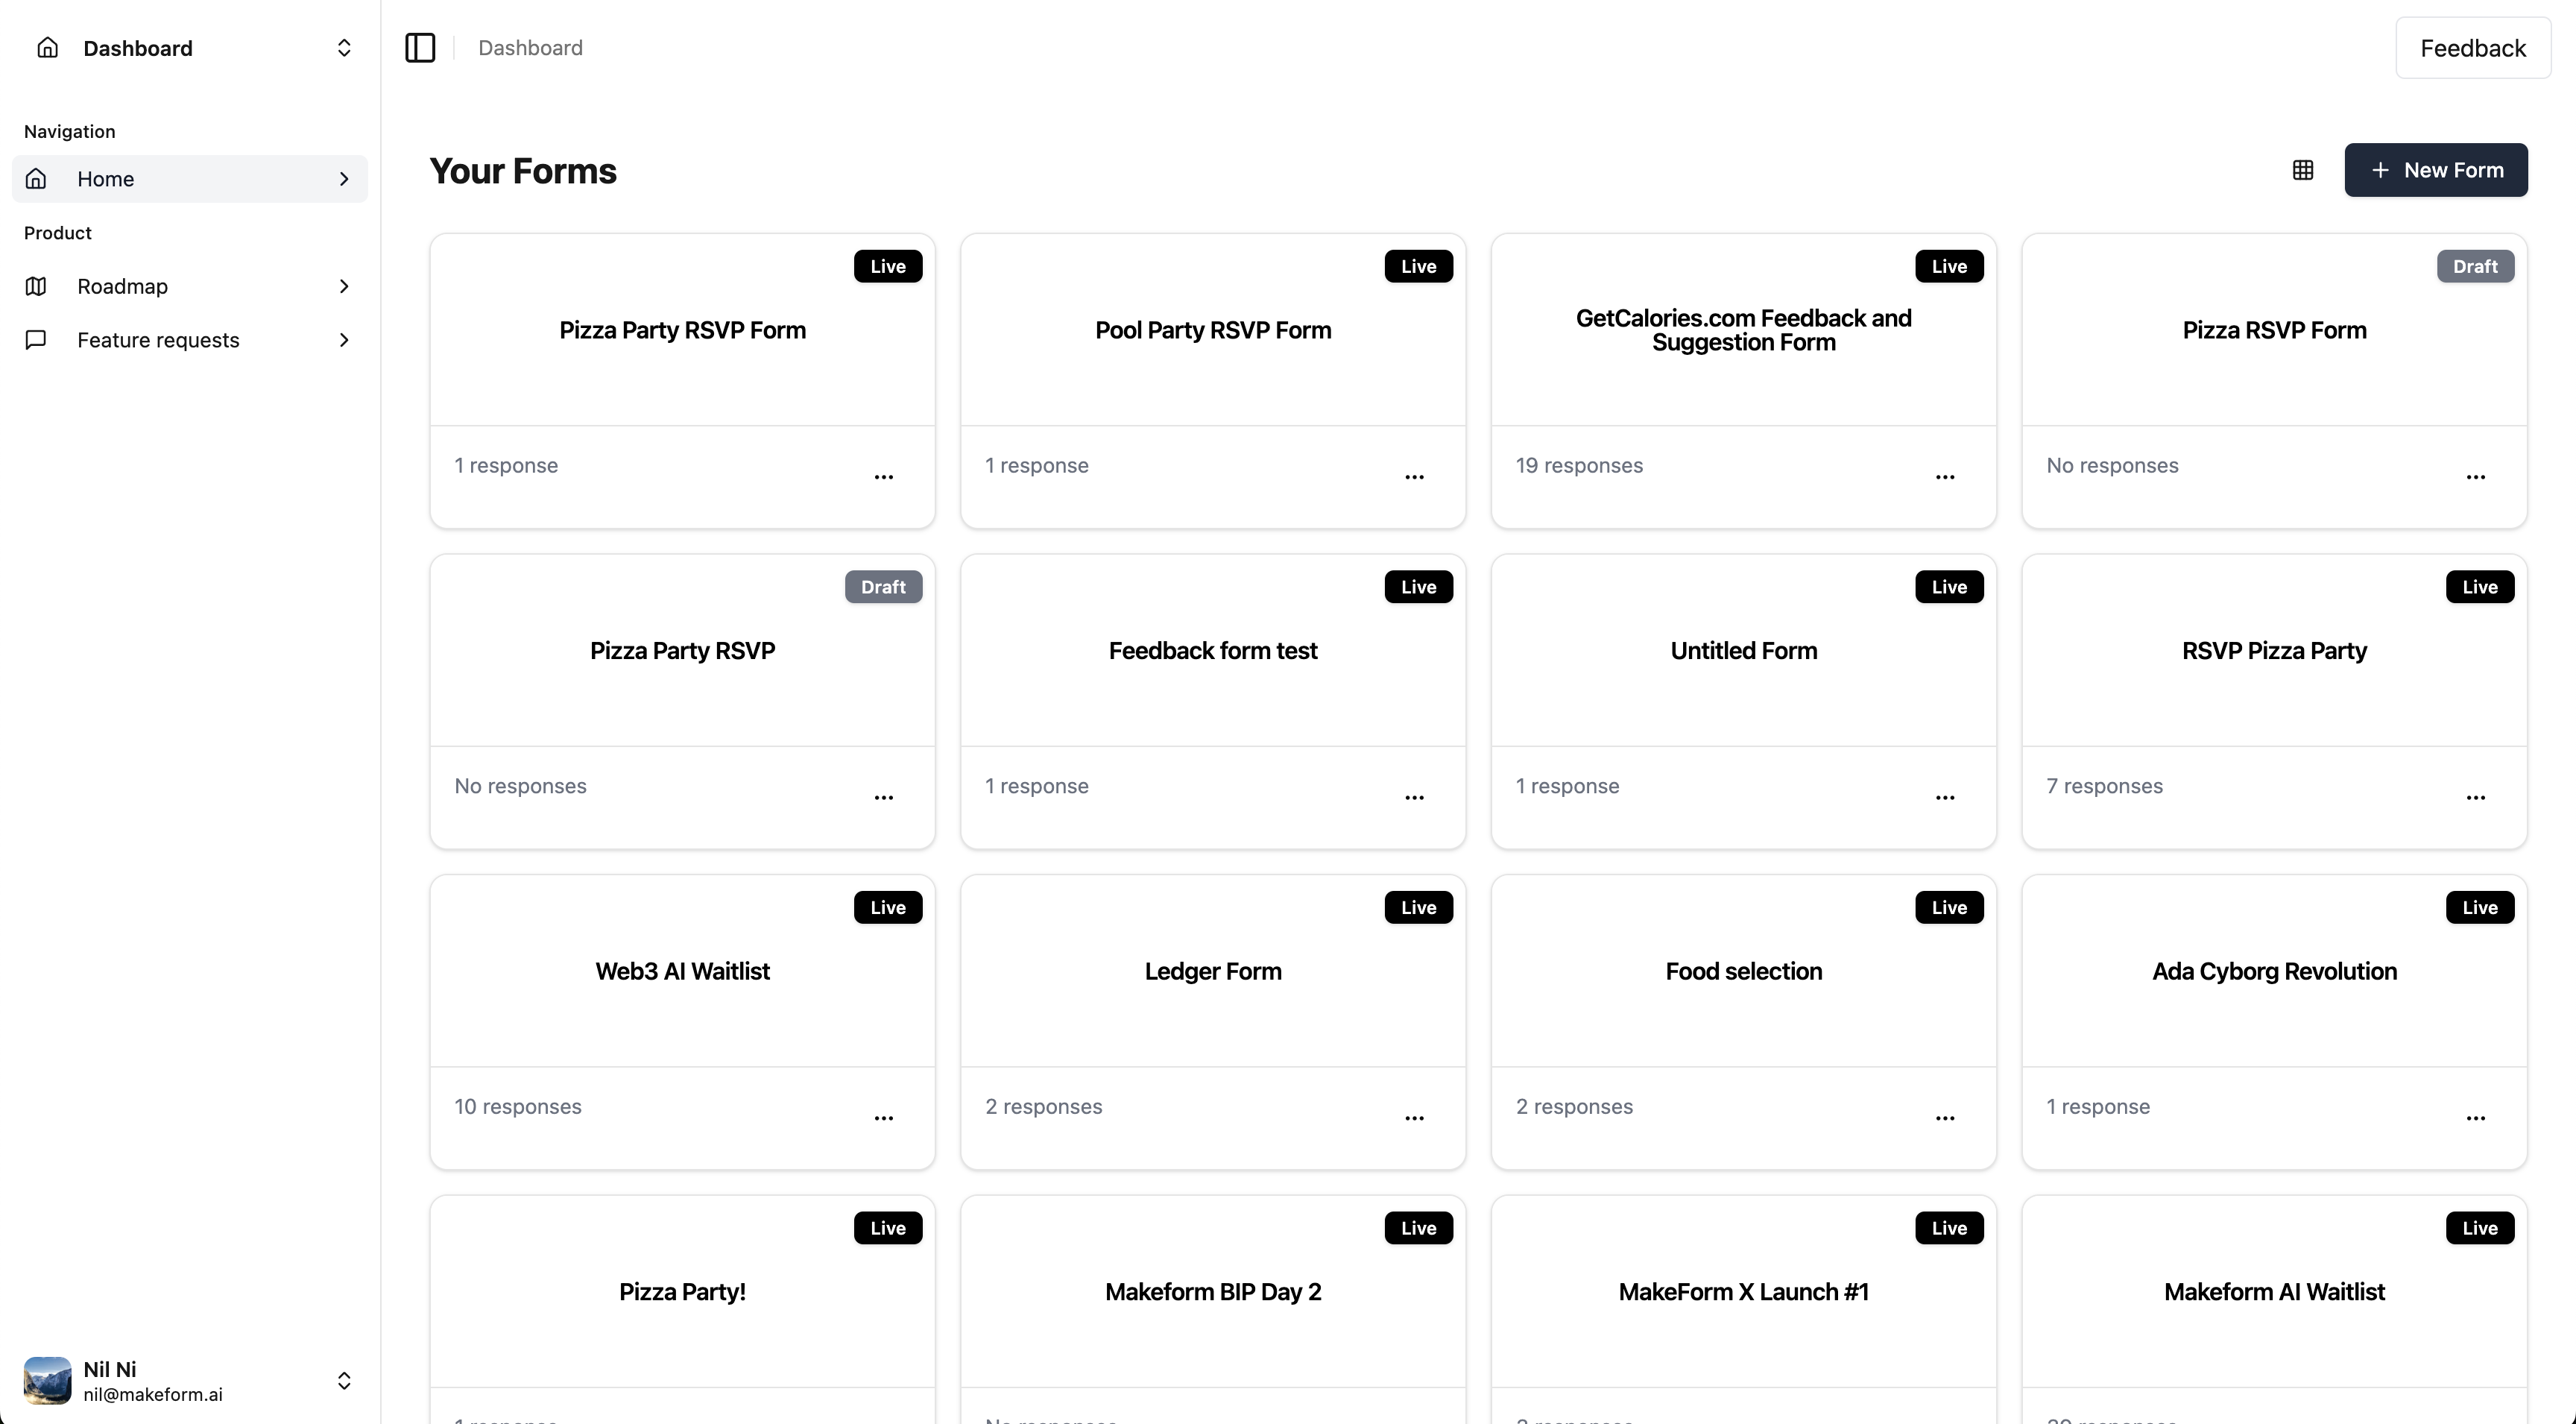
Task: Click the Feature requests speech bubble icon
Action: (x=36, y=339)
